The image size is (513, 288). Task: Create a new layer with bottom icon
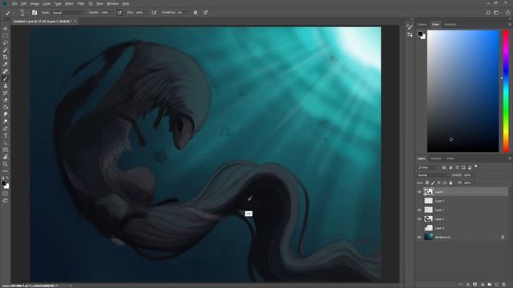497,285
